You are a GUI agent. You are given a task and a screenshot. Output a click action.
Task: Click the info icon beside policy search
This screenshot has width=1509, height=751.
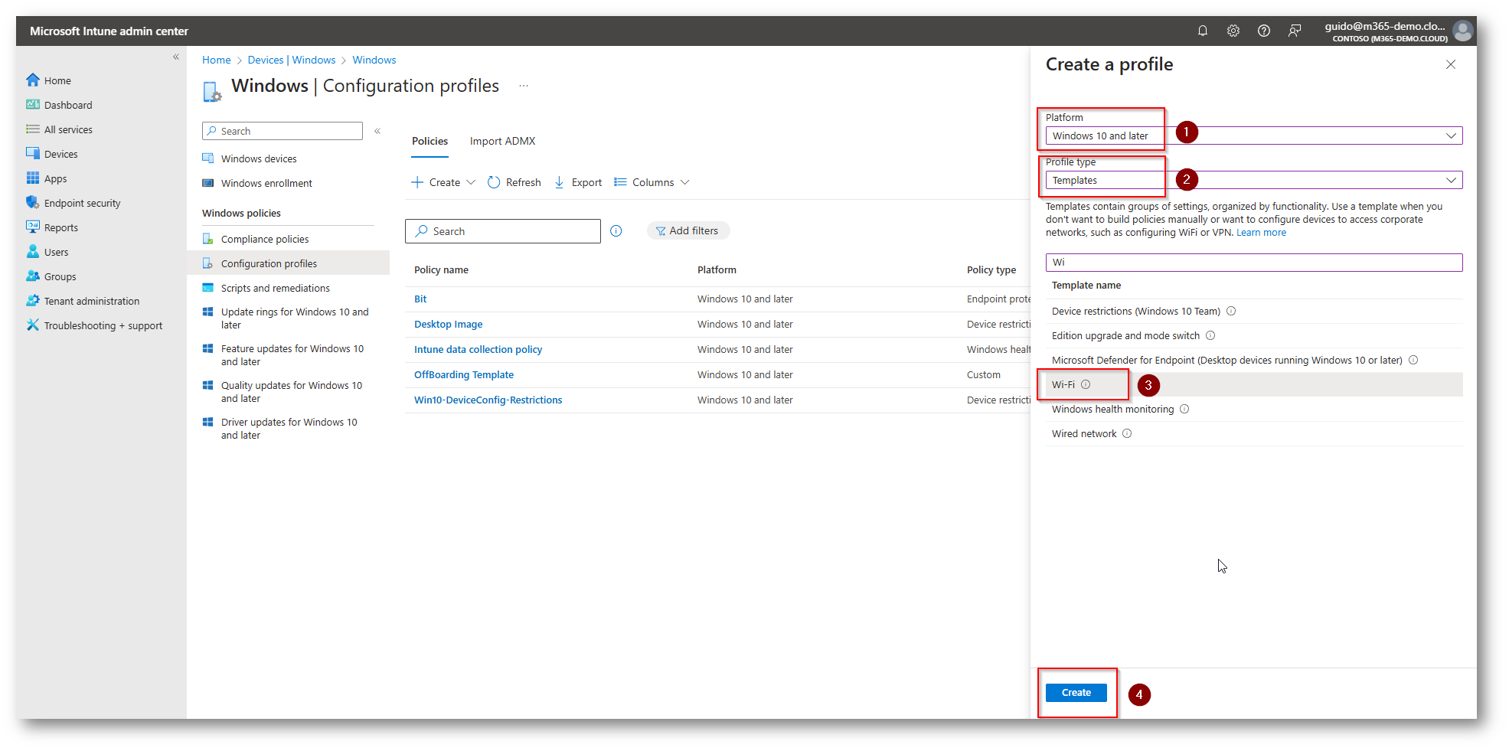pyautogui.click(x=616, y=230)
